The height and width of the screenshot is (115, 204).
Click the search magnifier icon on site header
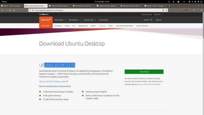151,20
